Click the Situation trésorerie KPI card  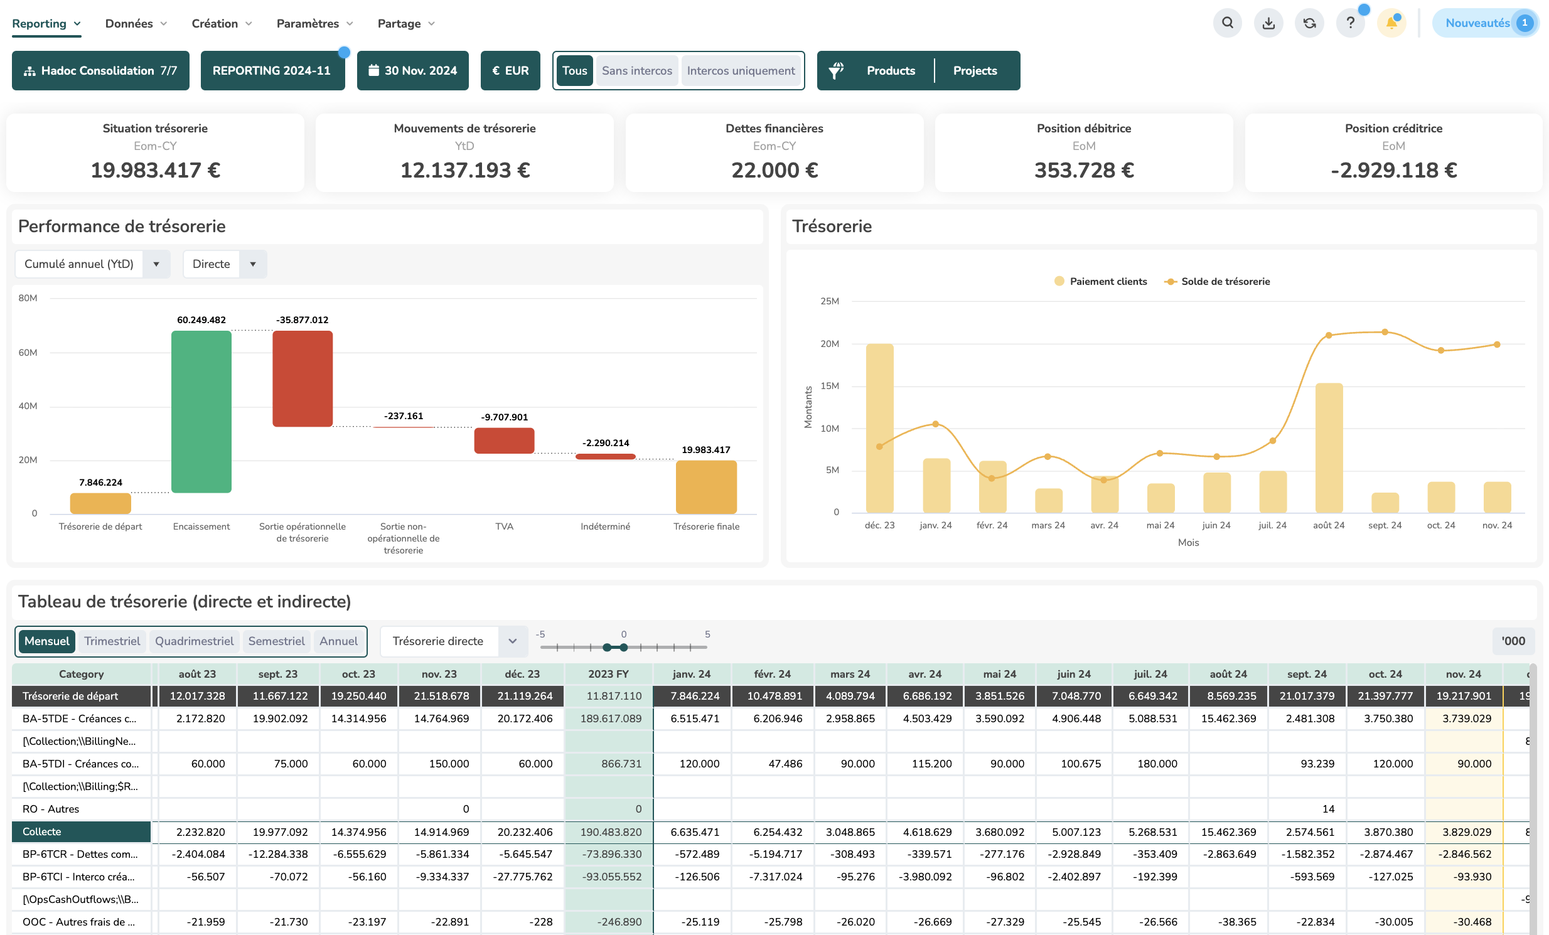(x=155, y=152)
